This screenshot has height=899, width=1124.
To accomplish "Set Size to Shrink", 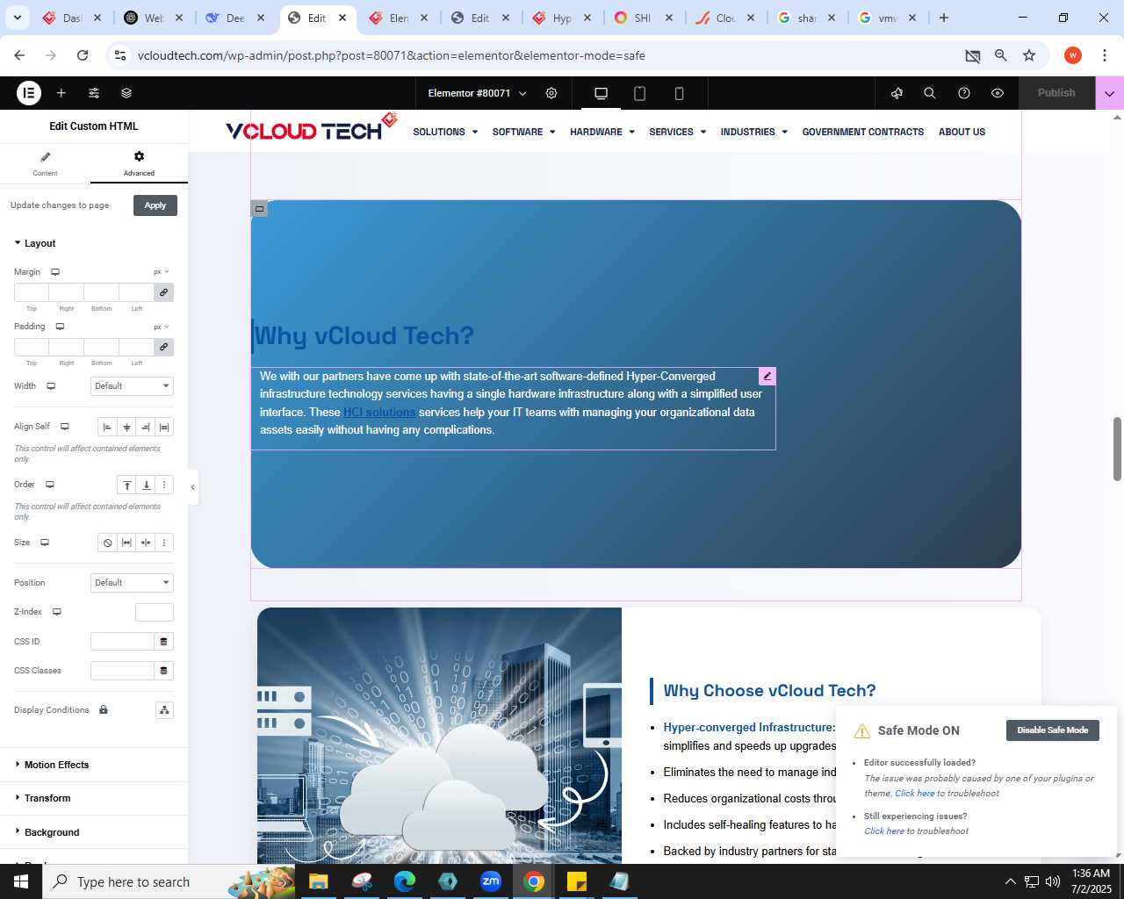I will tap(146, 543).
